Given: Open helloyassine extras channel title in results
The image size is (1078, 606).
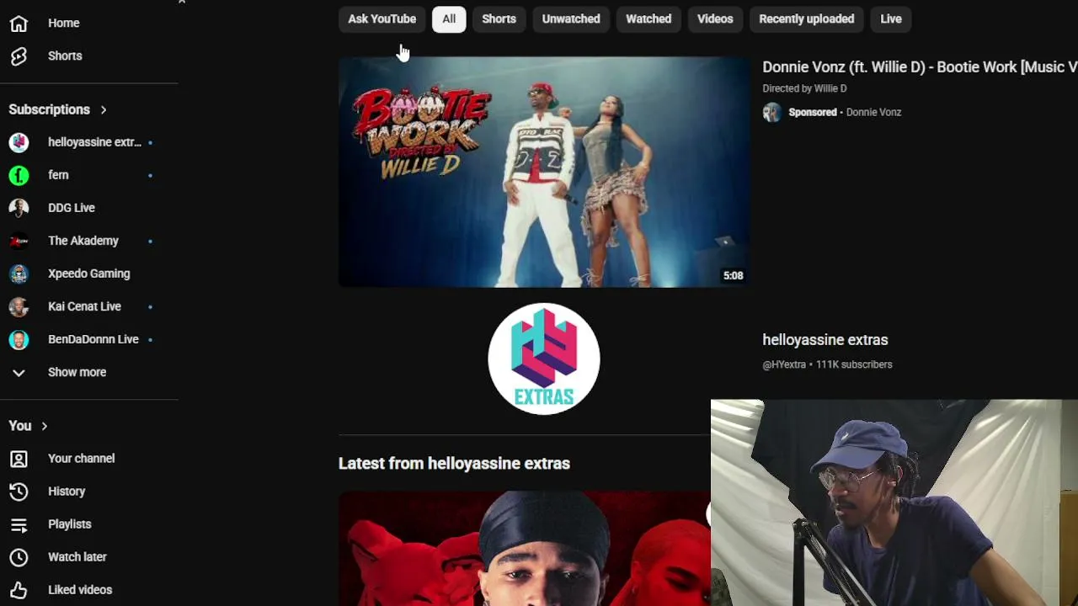Looking at the screenshot, I should tap(825, 340).
